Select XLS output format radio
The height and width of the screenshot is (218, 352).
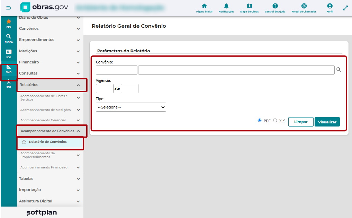click(275, 121)
